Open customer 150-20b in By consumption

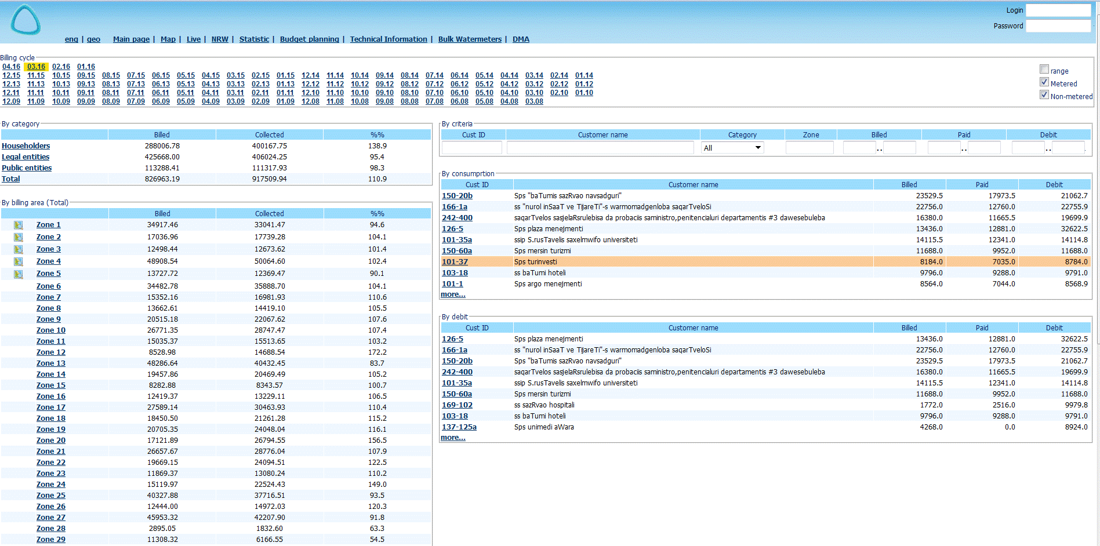click(457, 196)
